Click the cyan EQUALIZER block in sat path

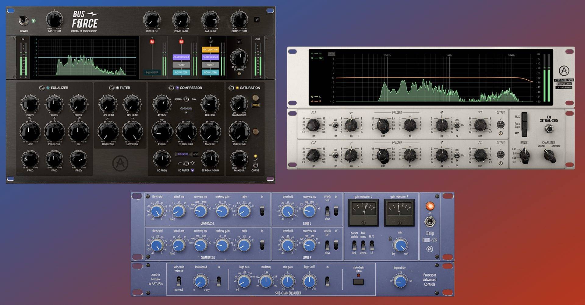point(211,72)
